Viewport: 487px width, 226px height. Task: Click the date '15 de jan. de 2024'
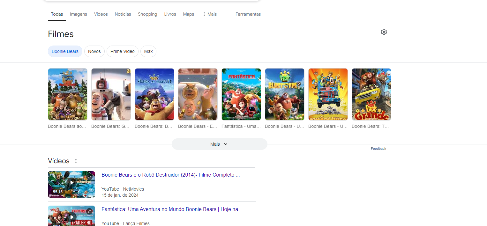120,195
